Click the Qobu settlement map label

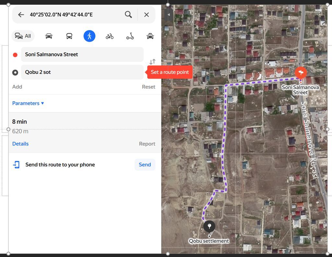tap(209, 241)
